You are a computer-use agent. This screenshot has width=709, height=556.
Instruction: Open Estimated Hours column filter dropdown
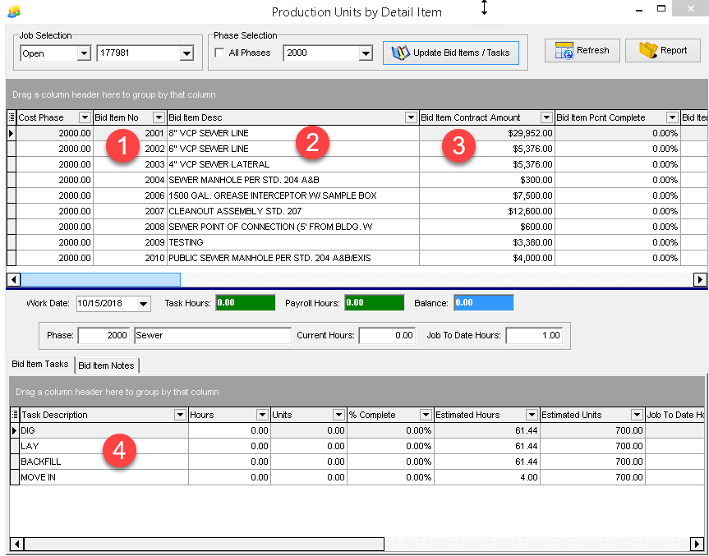click(x=532, y=415)
